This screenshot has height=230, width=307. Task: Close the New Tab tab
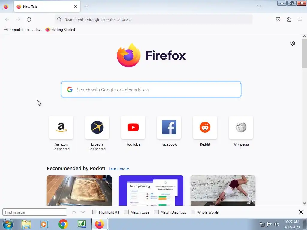click(x=76, y=7)
